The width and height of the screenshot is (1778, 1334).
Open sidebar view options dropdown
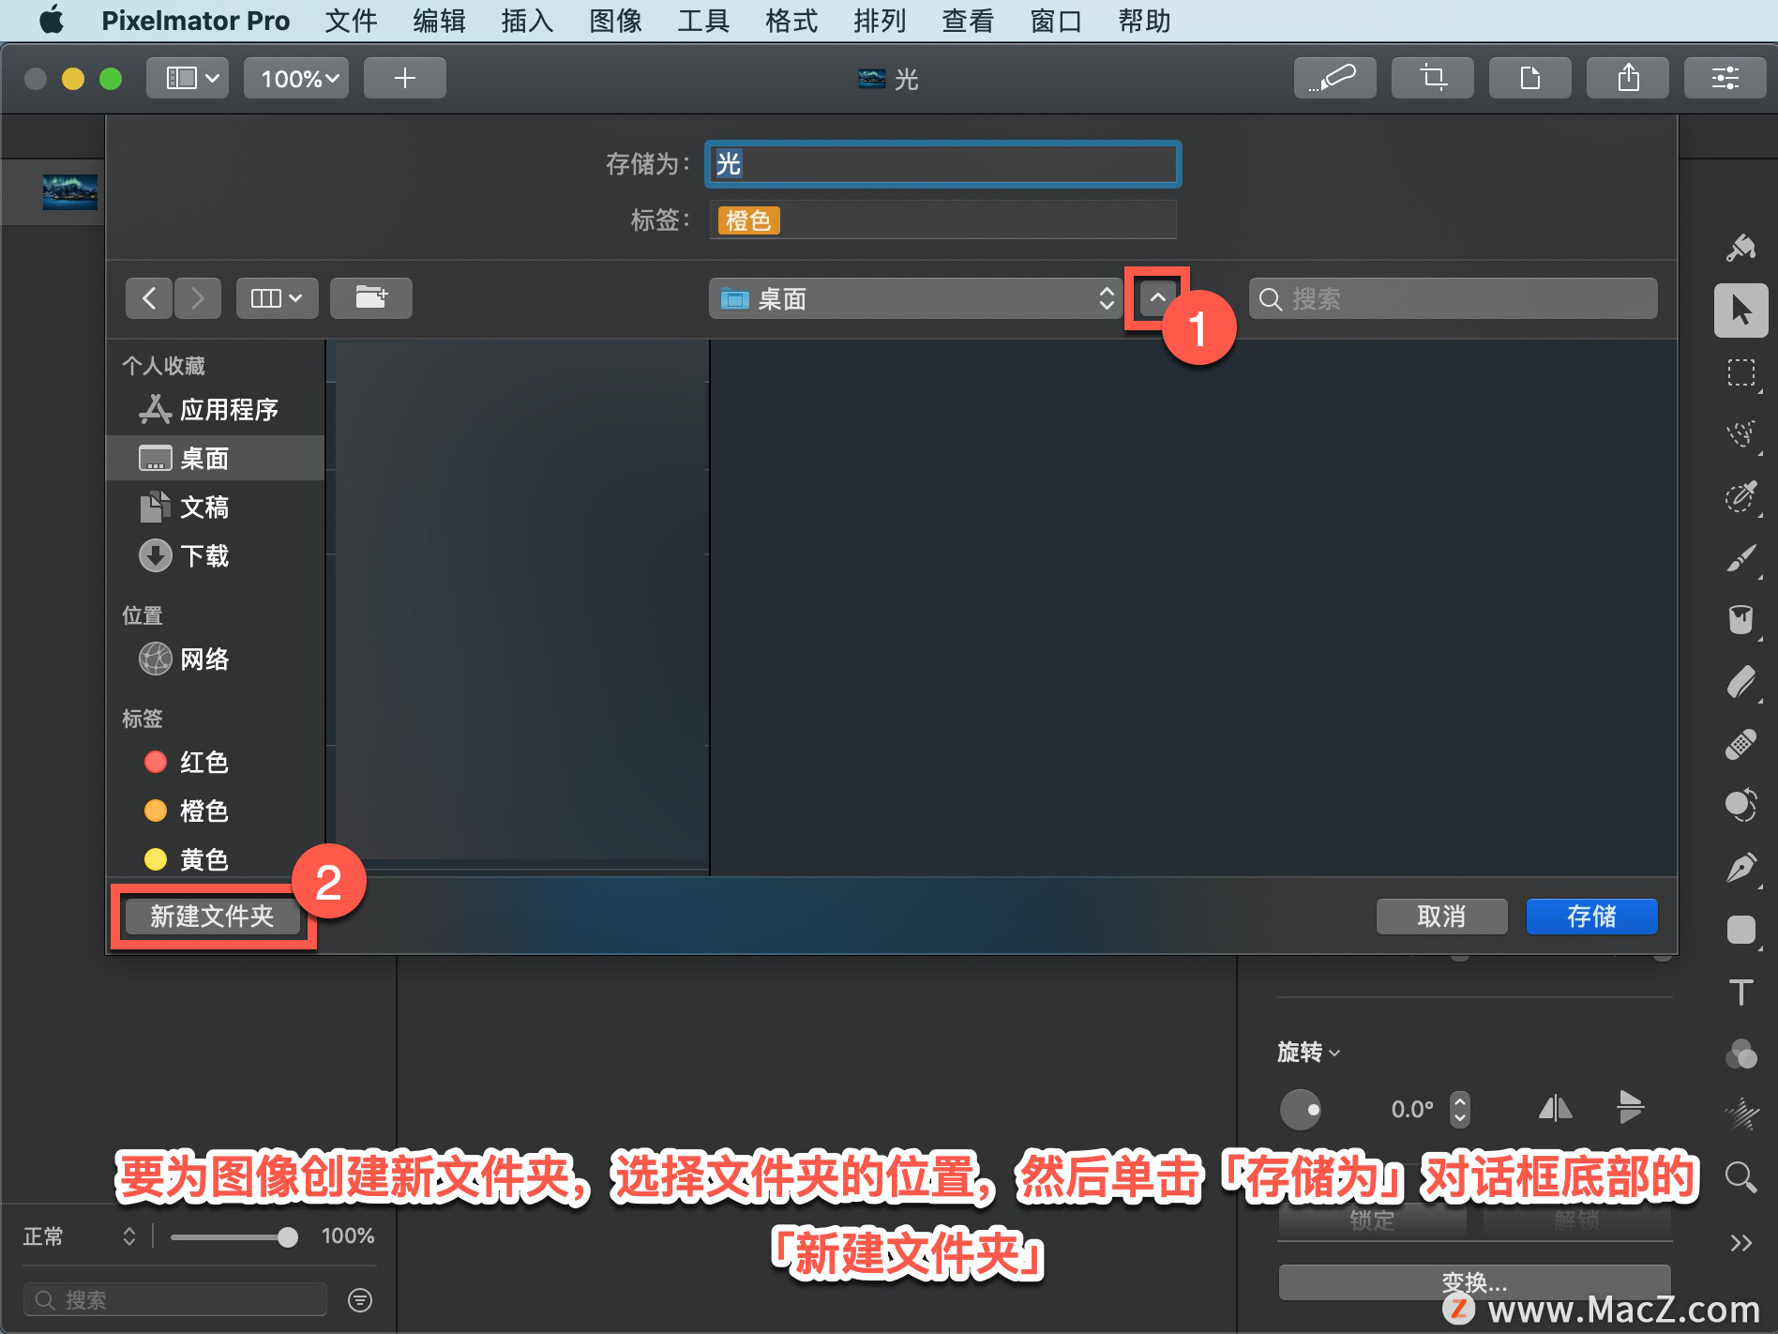pyautogui.click(x=188, y=78)
